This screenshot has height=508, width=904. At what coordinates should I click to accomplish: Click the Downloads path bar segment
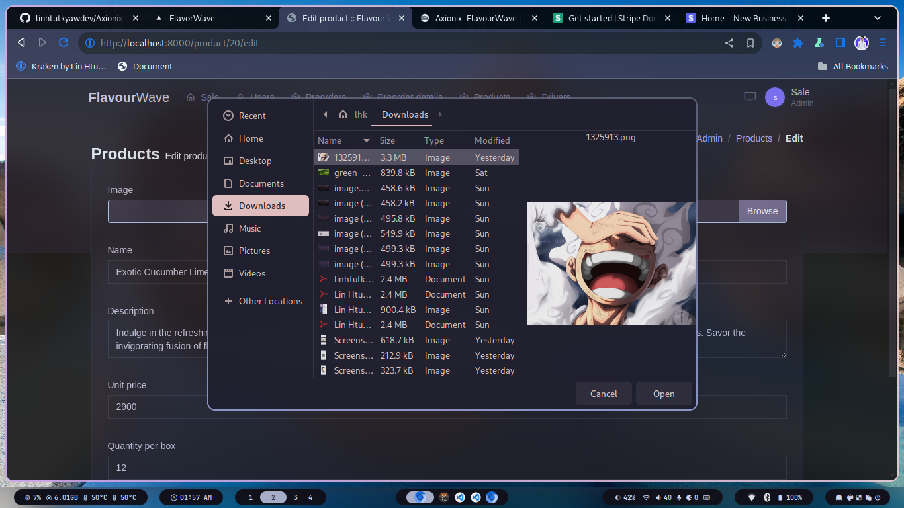tap(405, 114)
